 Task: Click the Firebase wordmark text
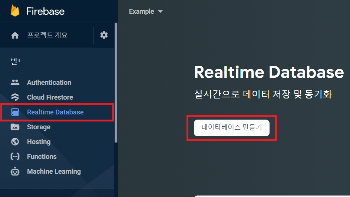pos(46,11)
